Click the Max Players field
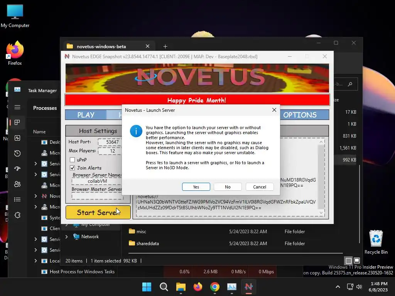This screenshot has height=296, width=395. 110,151
